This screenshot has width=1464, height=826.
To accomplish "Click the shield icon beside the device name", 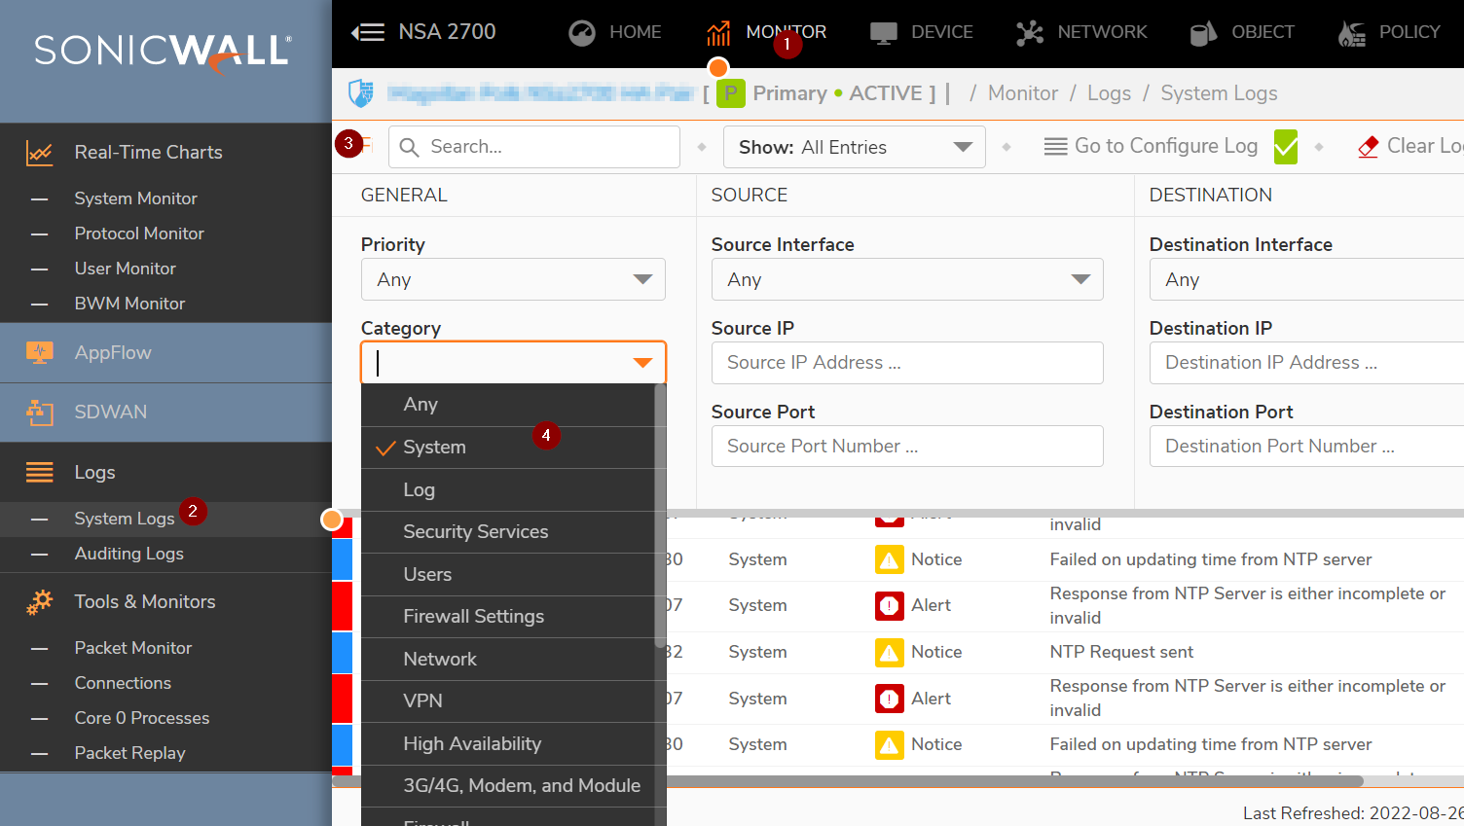I will 361,93.
